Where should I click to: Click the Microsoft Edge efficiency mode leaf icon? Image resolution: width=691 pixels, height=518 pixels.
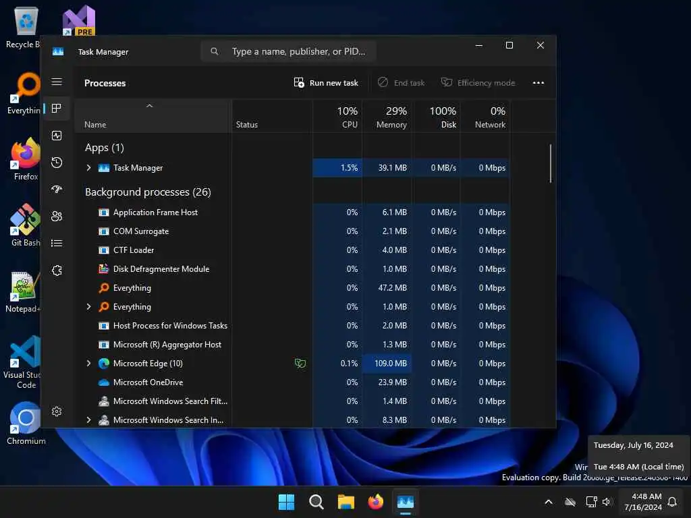300,364
